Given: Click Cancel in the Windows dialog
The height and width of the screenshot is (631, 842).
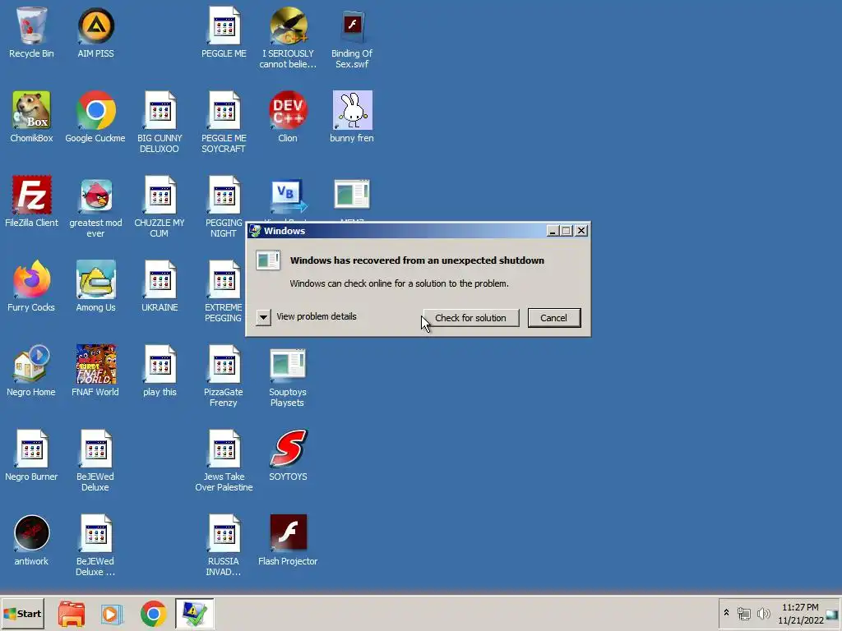Looking at the screenshot, I should 553,318.
